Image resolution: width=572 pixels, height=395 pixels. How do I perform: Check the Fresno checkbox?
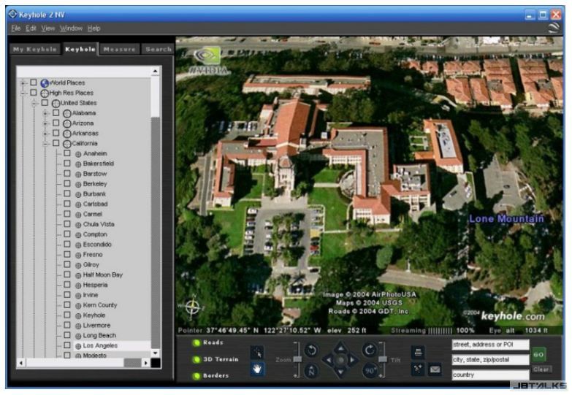click(x=67, y=254)
